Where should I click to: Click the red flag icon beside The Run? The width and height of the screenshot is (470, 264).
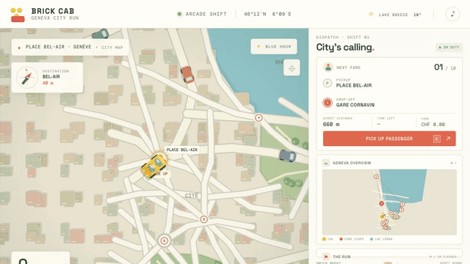[326, 257]
